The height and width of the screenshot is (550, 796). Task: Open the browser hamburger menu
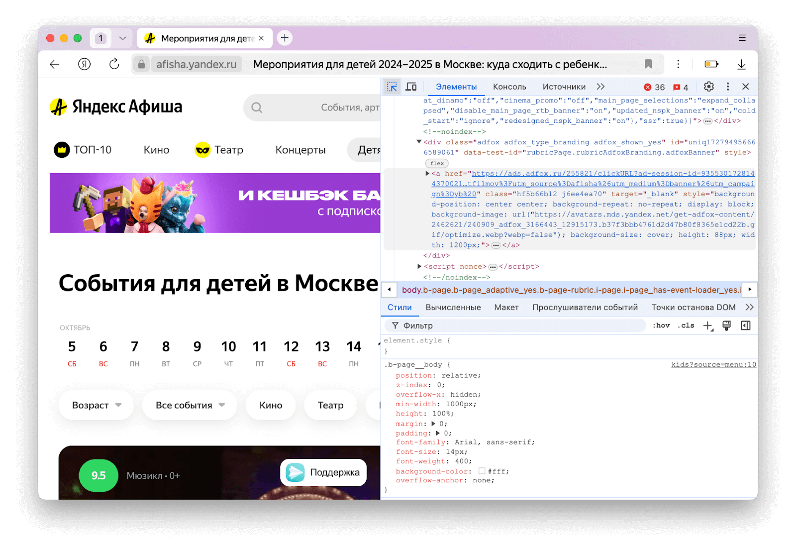coord(742,38)
